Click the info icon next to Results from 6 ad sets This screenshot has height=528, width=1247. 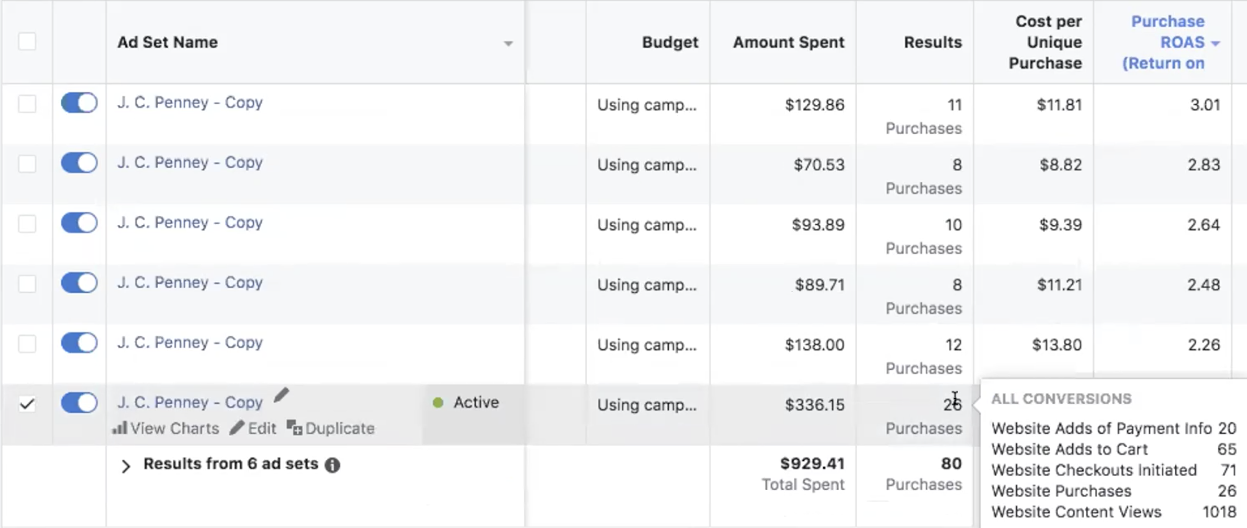click(x=332, y=465)
